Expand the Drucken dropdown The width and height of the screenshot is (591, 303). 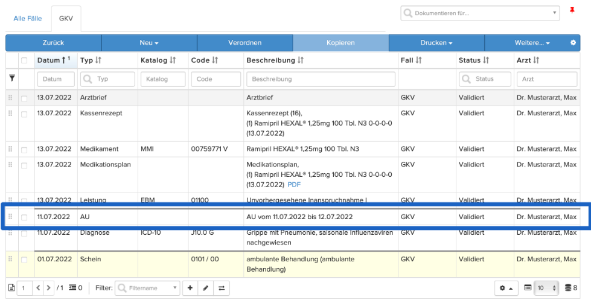(436, 43)
